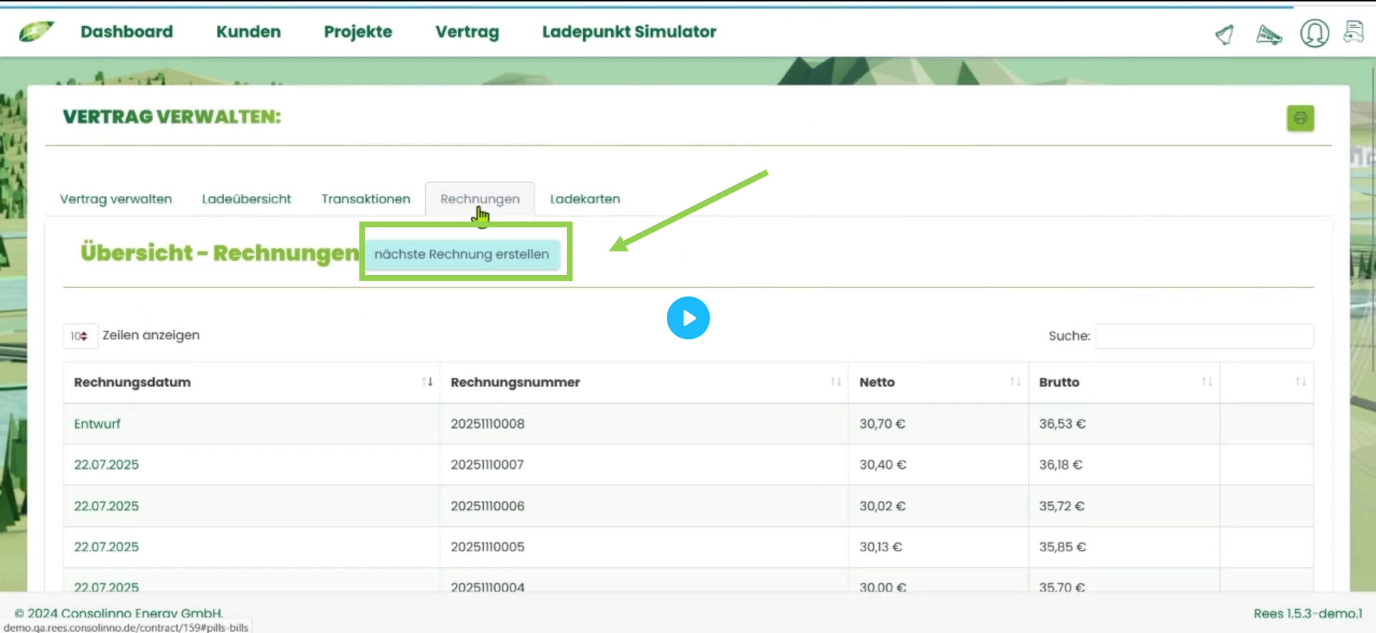Open Dashboard in the top navigation

127,32
